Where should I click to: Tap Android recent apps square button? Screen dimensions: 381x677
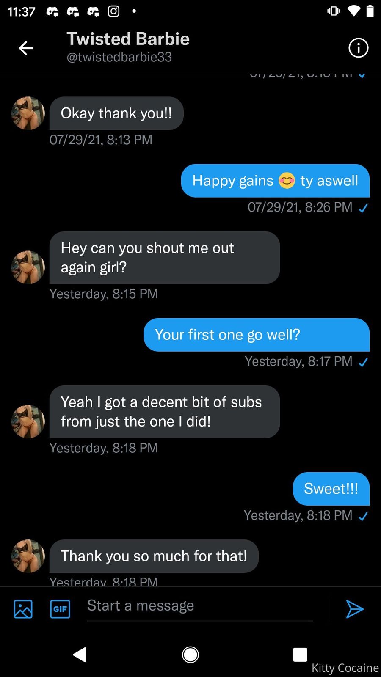(300, 655)
